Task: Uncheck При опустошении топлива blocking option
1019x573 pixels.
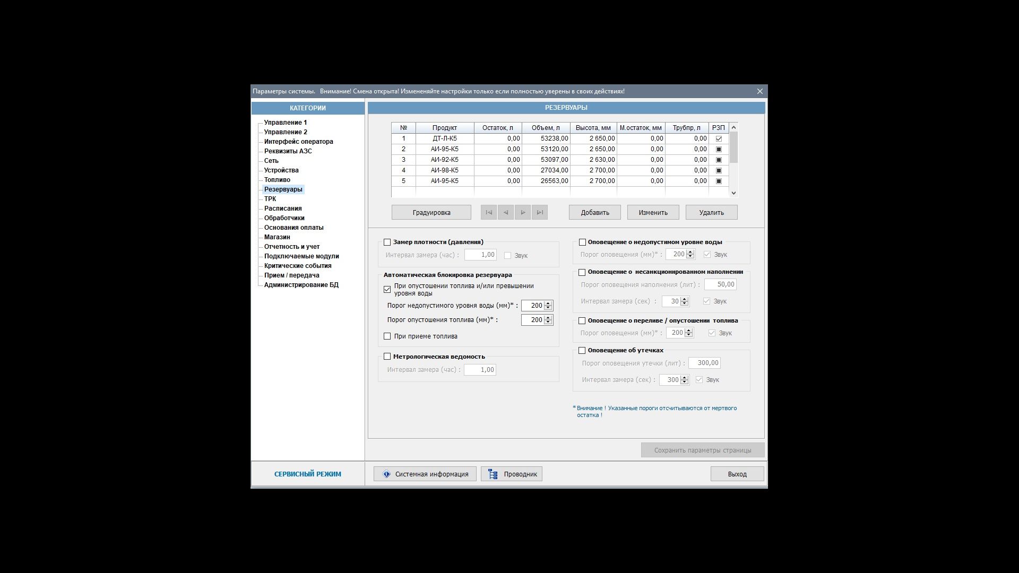Action: 387,289
